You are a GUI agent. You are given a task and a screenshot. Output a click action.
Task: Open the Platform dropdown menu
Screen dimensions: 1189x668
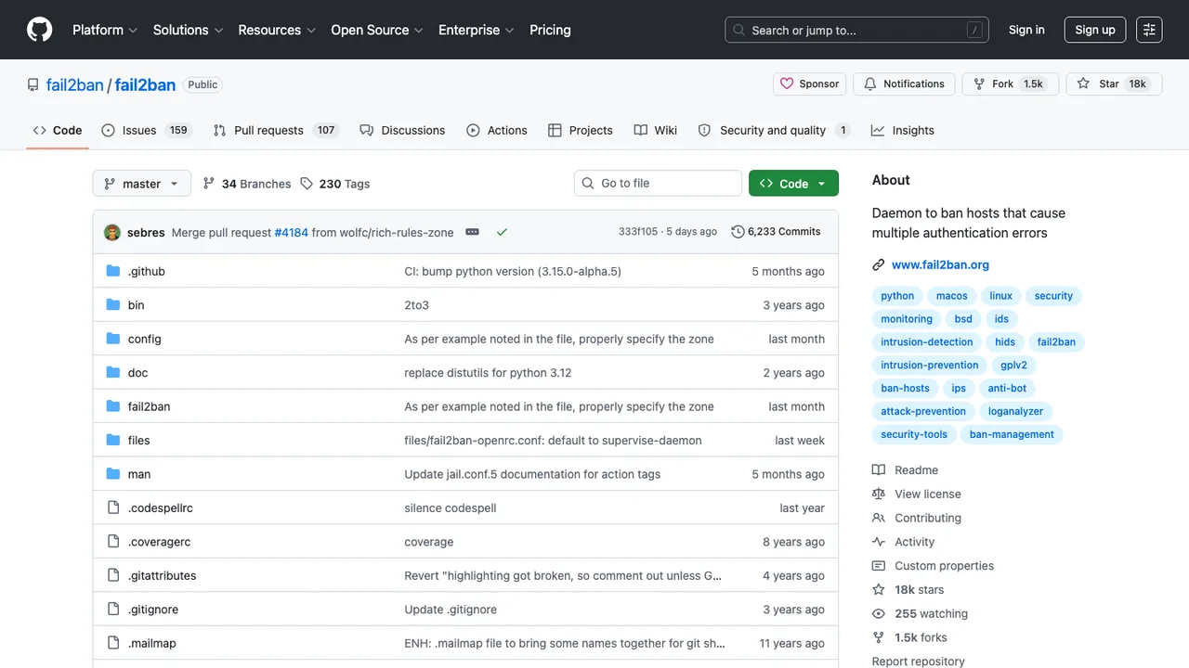click(105, 30)
